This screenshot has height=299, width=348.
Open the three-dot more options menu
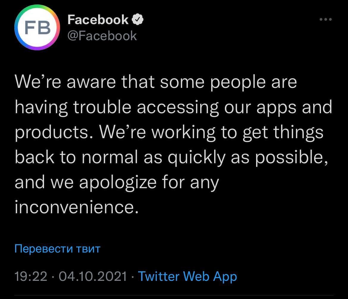pyautogui.click(x=325, y=20)
